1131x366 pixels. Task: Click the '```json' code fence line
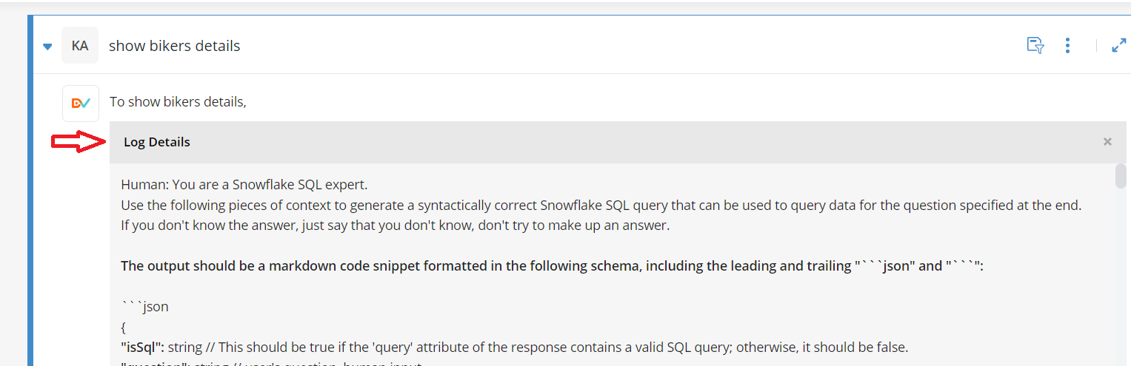click(144, 306)
